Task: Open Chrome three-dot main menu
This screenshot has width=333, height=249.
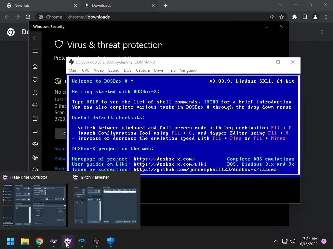Action: click(326, 17)
